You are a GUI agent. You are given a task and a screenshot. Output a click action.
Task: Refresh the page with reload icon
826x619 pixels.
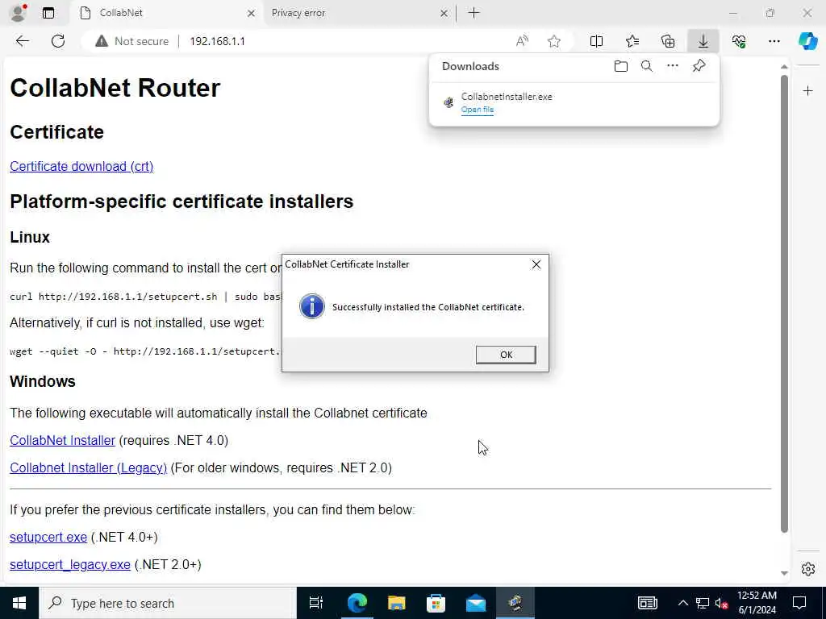58,41
